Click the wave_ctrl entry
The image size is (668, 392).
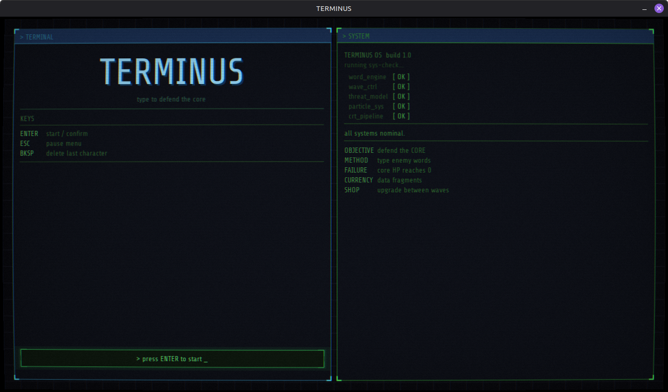pos(363,87)
